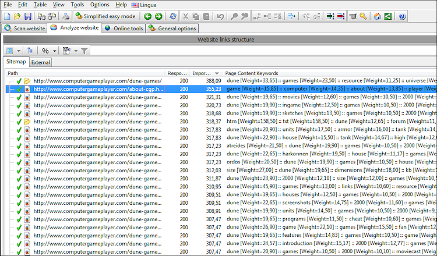Open the General options tab

click(x=172, y=29)
